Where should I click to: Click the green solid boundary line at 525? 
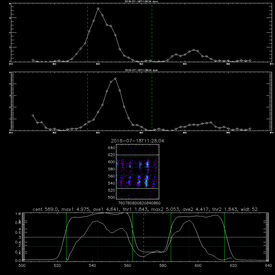(66, 237)
